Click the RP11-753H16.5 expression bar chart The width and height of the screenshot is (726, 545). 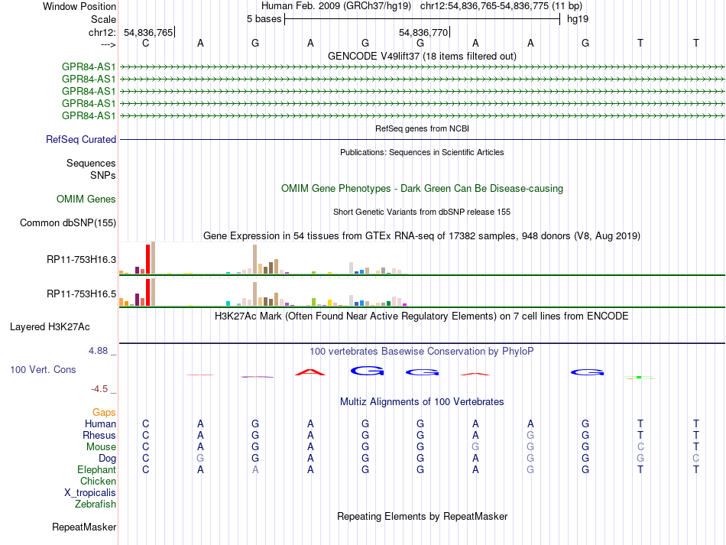pyautogui.click(x=264, y=292)
